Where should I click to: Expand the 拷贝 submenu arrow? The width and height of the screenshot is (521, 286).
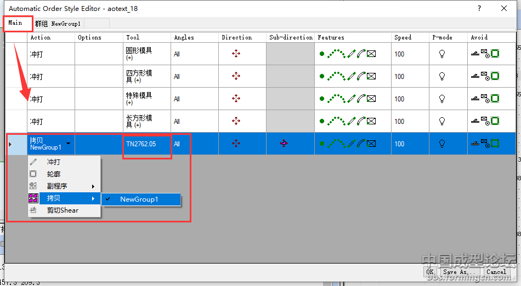[x=93, y=198]
